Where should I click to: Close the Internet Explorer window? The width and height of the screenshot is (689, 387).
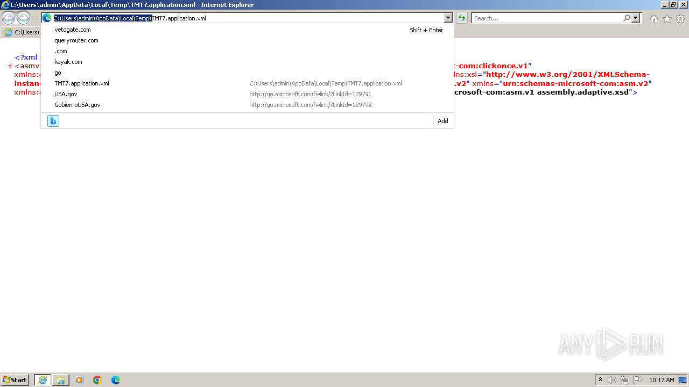pyautogui.click(x=683, y=4)
